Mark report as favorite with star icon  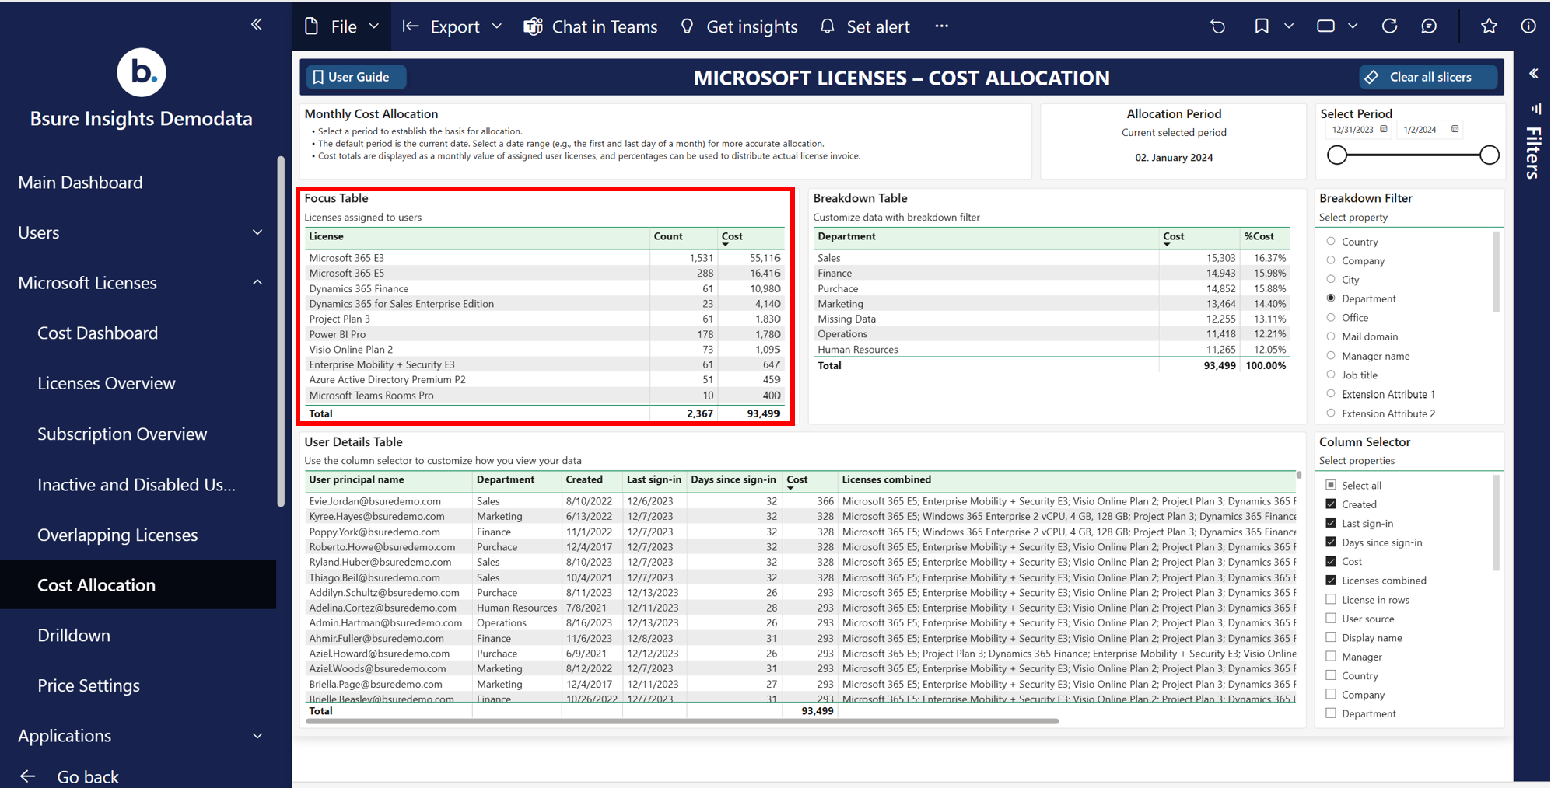click(x=1489, y=26)
